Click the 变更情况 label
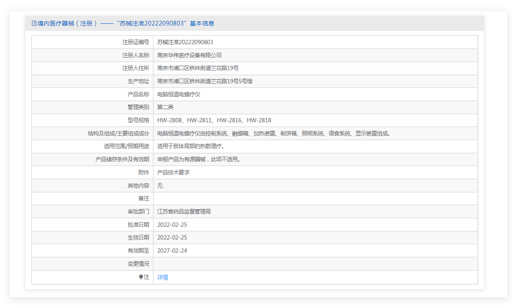Image resolution: width=517 pixels, height=307 pixels. tap(138, 264)
